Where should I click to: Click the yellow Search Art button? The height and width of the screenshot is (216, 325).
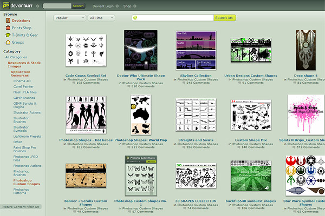(x=224, y=18)
